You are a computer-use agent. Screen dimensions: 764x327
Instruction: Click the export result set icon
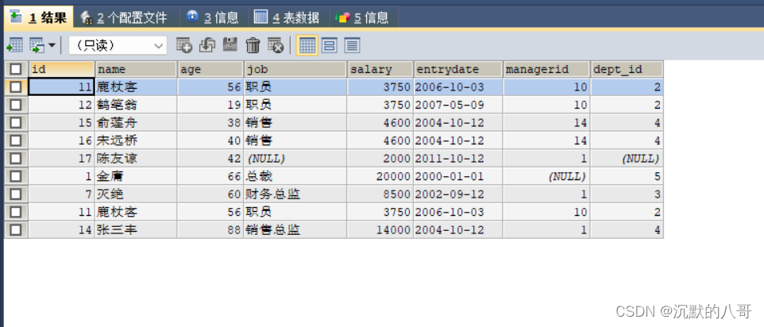coord(14,46)
